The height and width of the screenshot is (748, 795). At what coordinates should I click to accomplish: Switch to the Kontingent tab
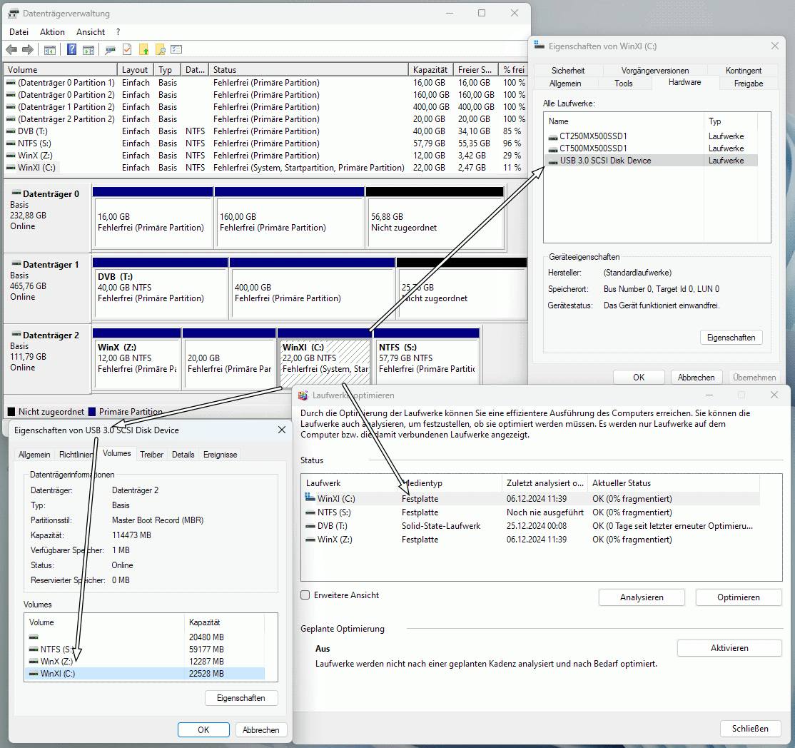(744, 71)
